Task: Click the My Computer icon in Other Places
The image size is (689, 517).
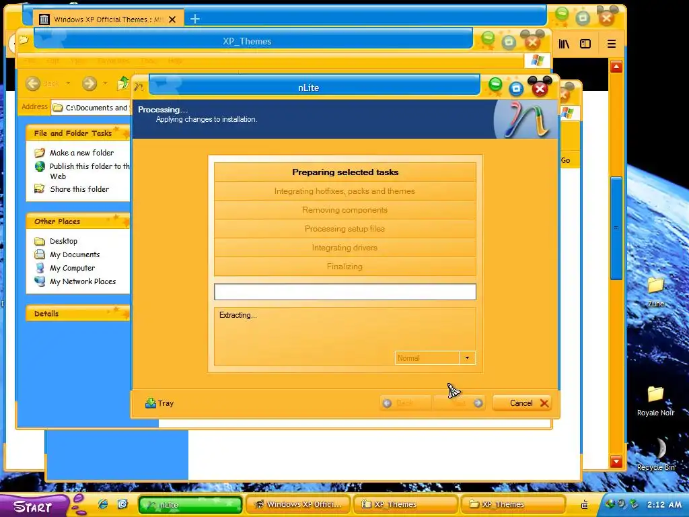Action: (40, 268)
